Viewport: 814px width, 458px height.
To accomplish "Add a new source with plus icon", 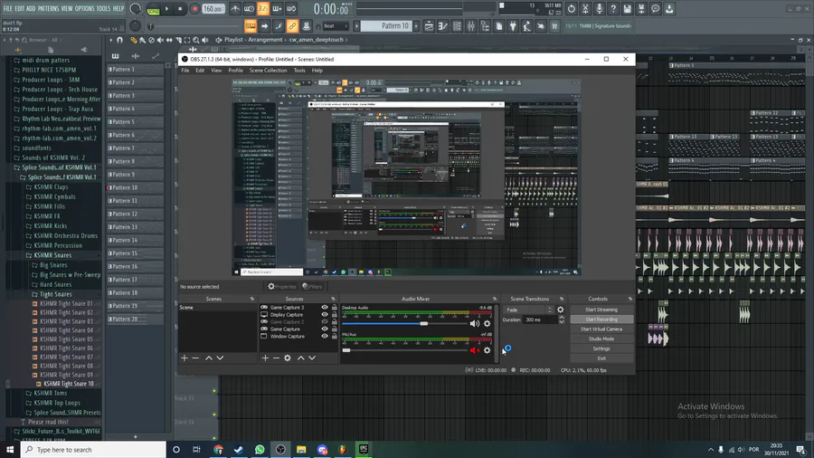I will [265, 358].
